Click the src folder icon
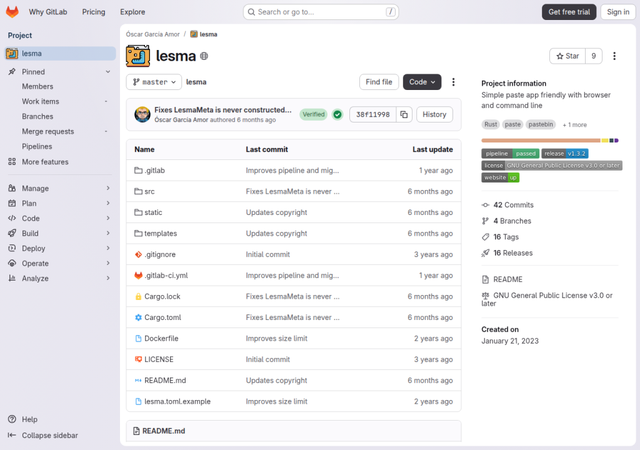 click(138, 191)
